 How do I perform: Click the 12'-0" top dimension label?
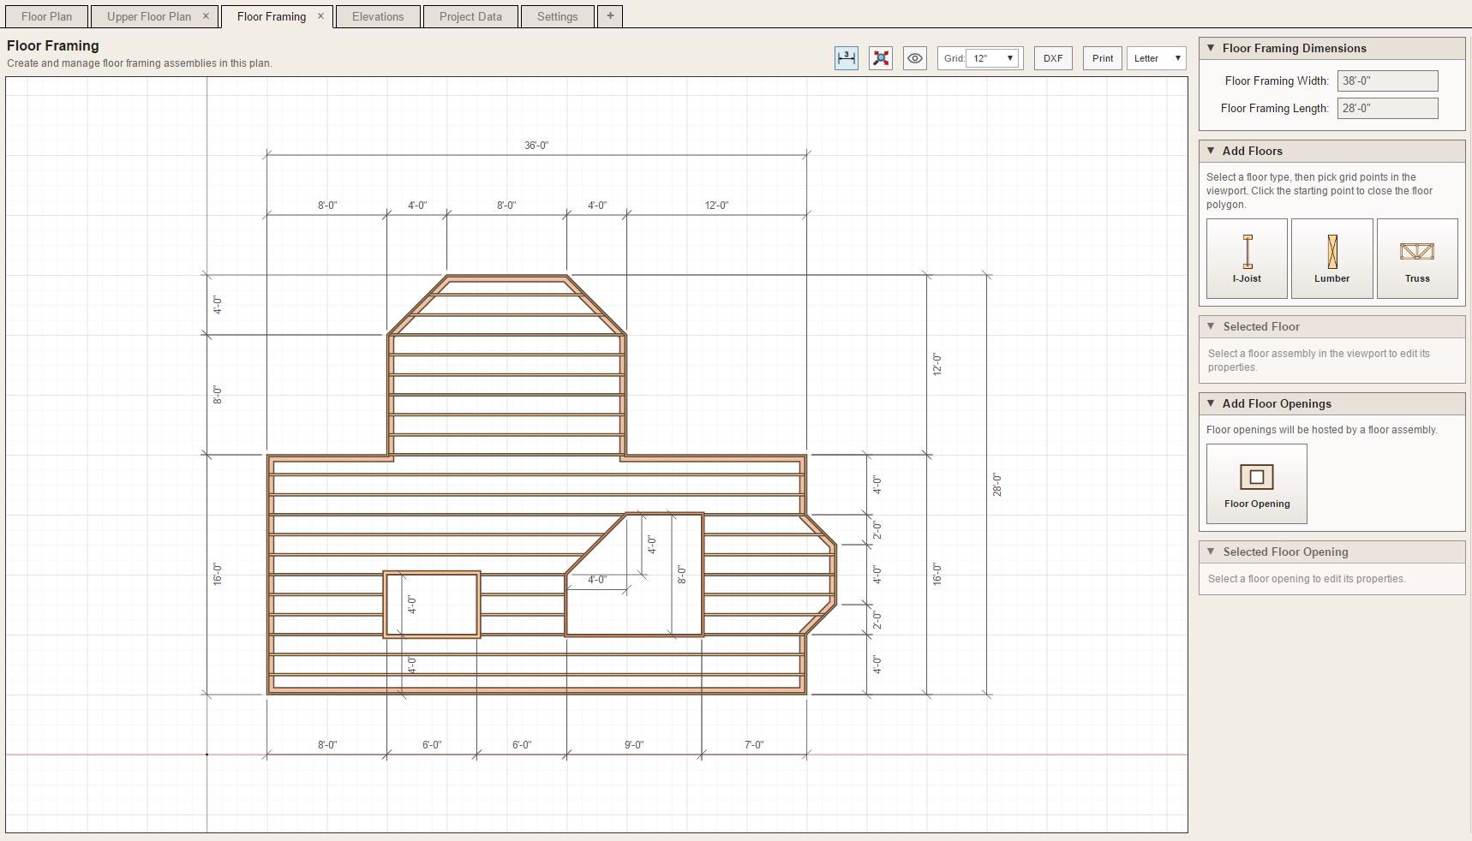click(x=716, y=206)
